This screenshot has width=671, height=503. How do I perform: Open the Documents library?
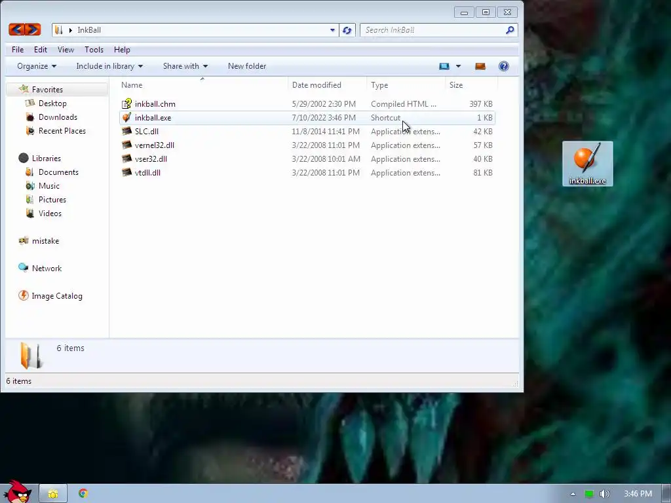(58, 172)
